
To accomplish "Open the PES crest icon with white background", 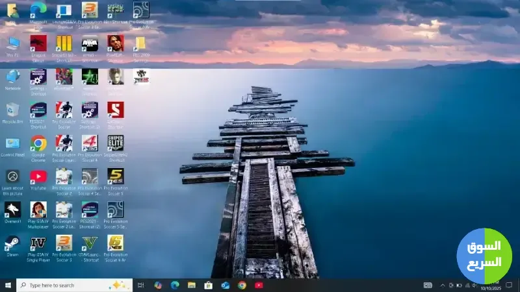I will click(x=141, y=77).
